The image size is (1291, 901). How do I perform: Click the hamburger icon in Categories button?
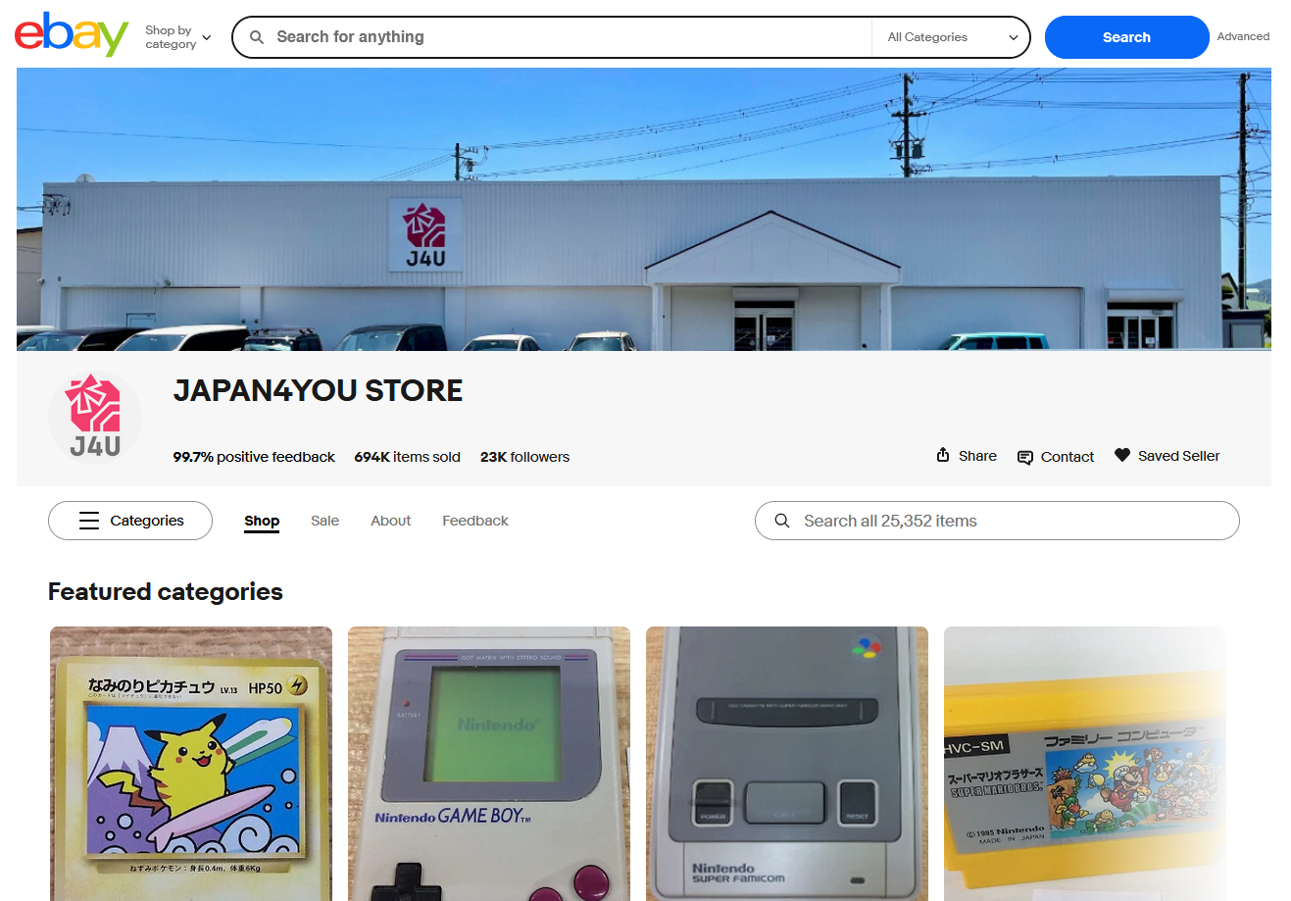pos(89,521)
